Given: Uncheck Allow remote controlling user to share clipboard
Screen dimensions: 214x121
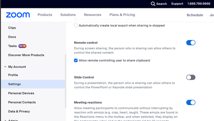Looking at the screenshot, I should 76,60.
